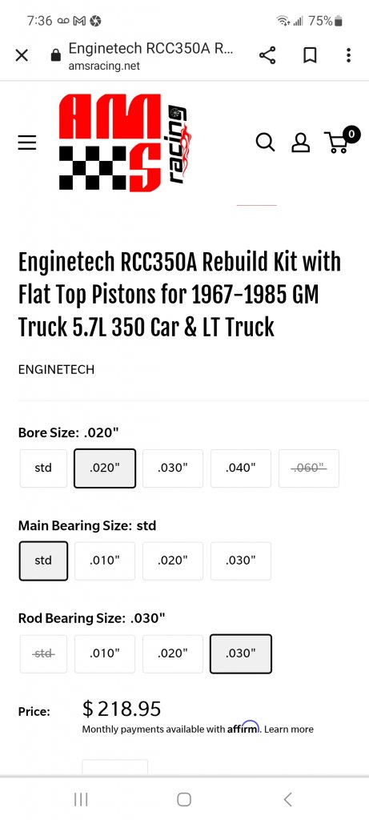Screen dimensions: 369x820
Task: Bookmark this page with the bookmark icon
Action: click(310, 55)
